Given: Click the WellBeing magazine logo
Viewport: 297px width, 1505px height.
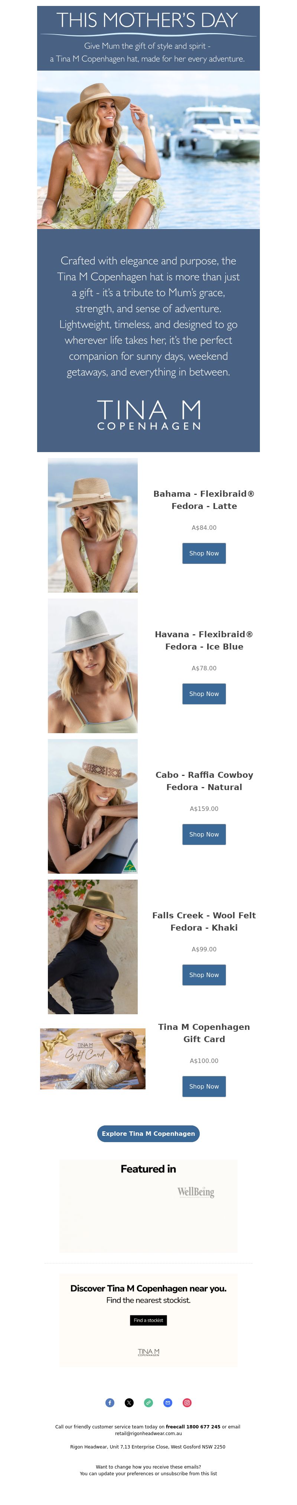Looking at the screenshot, I should click(x=196, y=1192).
